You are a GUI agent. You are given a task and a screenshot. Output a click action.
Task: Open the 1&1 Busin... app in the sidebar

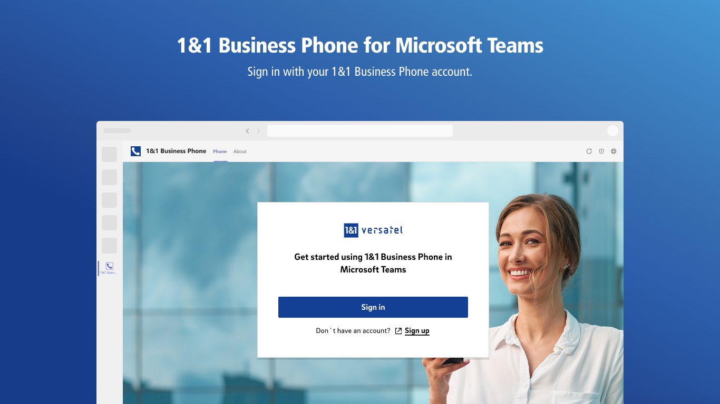click(x=109, y=268)
